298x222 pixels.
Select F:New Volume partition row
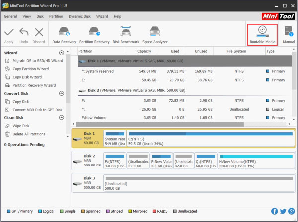click(185, 118)
